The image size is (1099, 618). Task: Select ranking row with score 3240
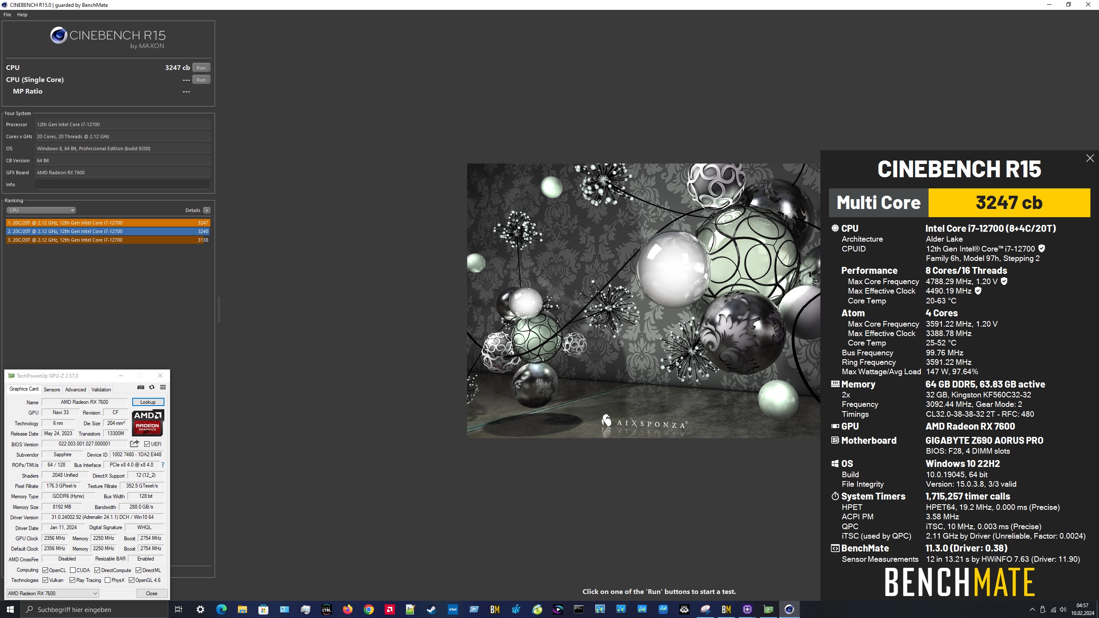tap(108, 231)
